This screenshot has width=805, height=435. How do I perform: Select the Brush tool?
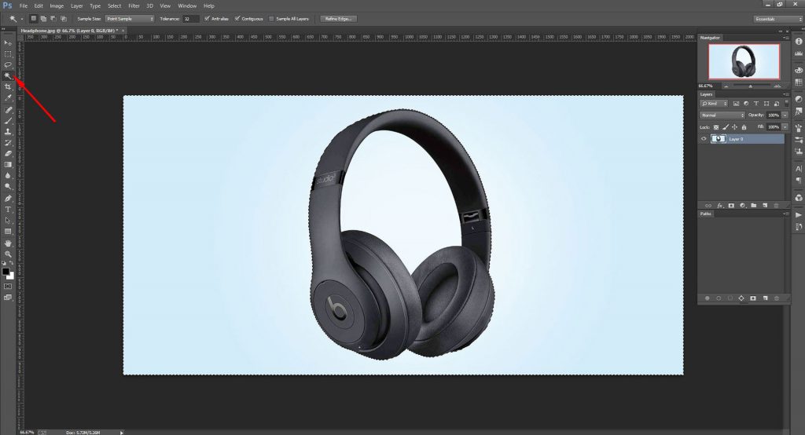[x=8, y=121]
